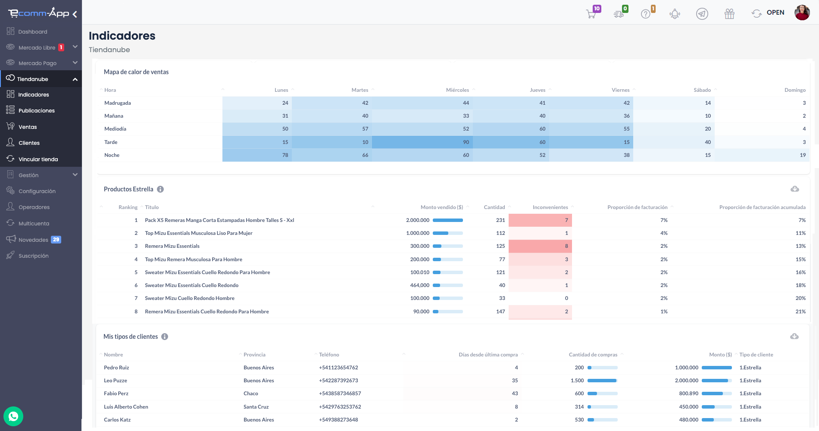Click Inconvenientes cell with 8
The image size is (819, 431).
(540, 246)
